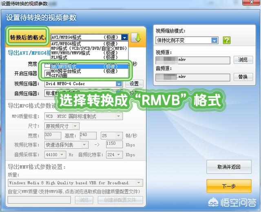Open the Xvid MPEG-4 Codec video compressor dropdown
This screenshot has height=212, width=261.
(x=84, y=84)
